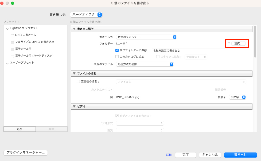Viewport: 261px width, 161px height.
Task: Collapse the ファイルの名前 section
Action: pos(74,73)
